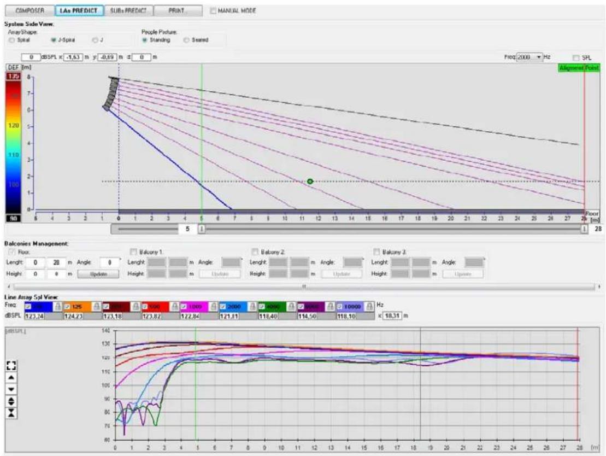This screenshot has height=456, width=606.
Task: Click the green Alignment Point label
Action: (579, 68)
